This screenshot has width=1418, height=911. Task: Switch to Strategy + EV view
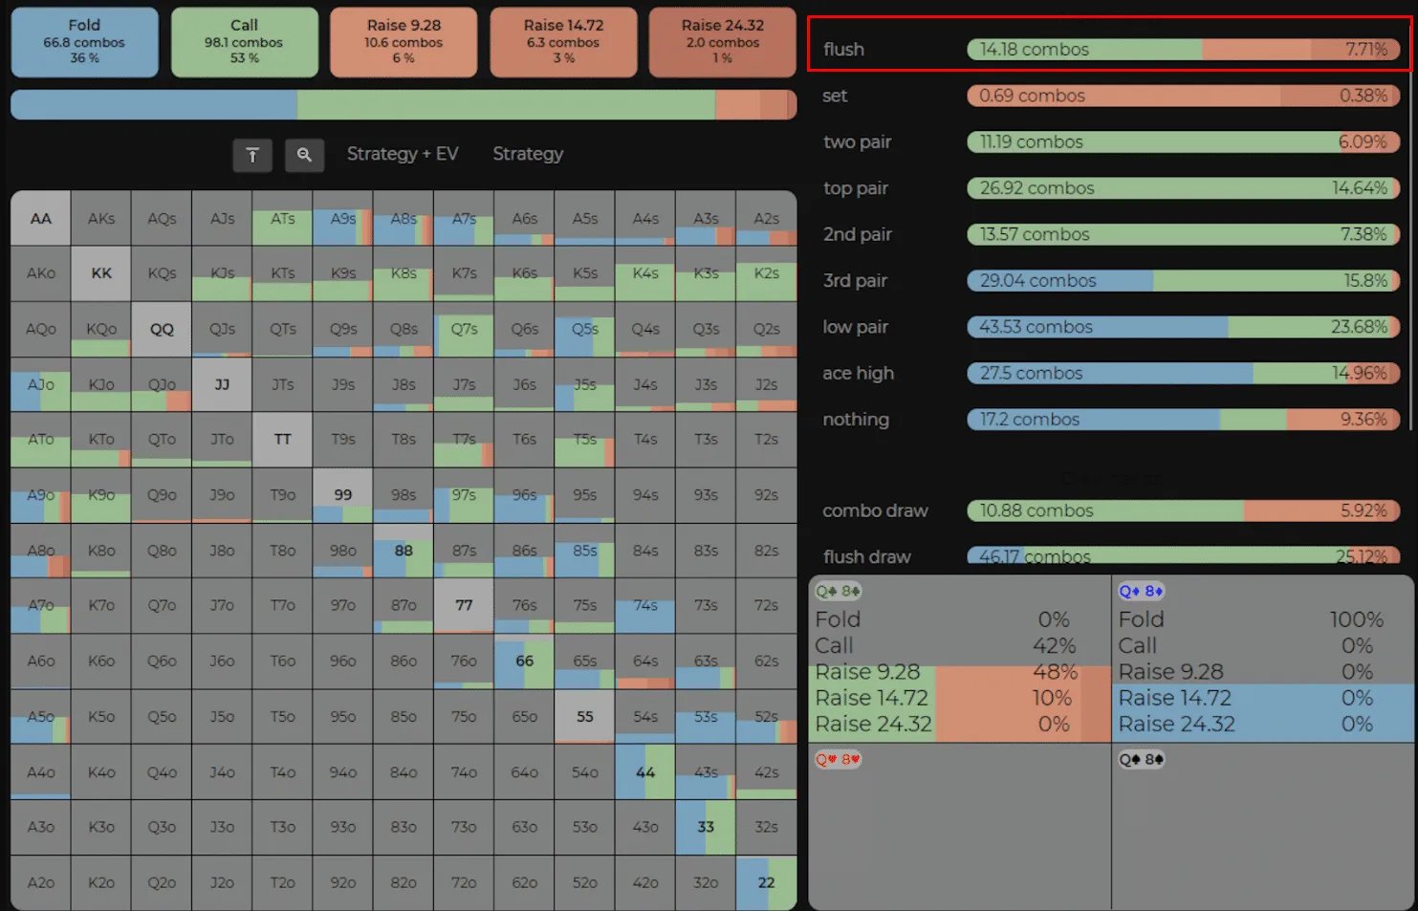pyautogui.click(x=403, y=154)
